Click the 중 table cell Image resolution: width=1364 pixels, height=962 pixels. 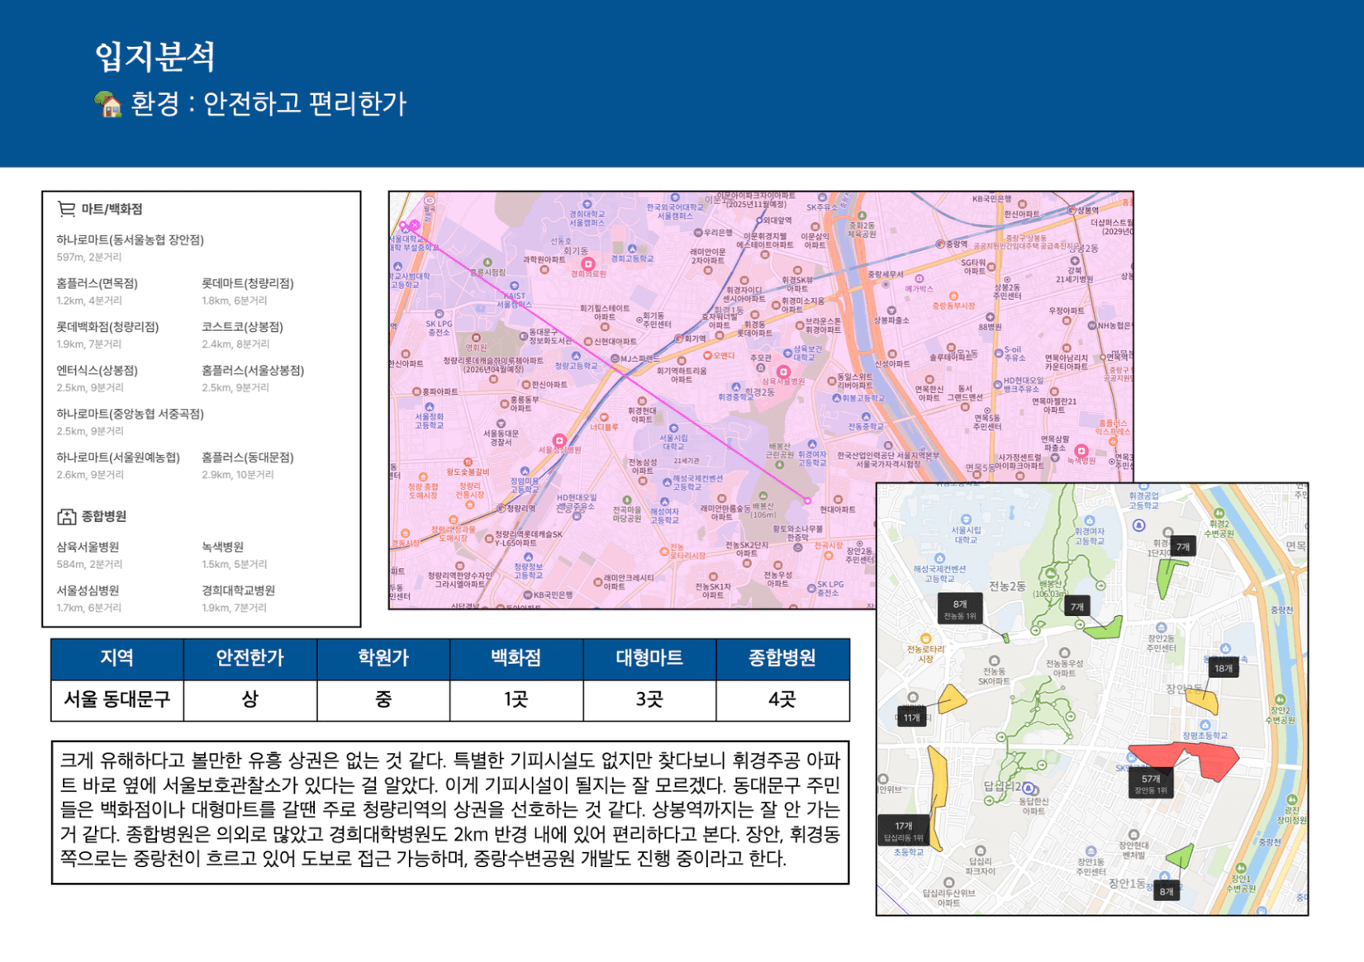[383, 700]
